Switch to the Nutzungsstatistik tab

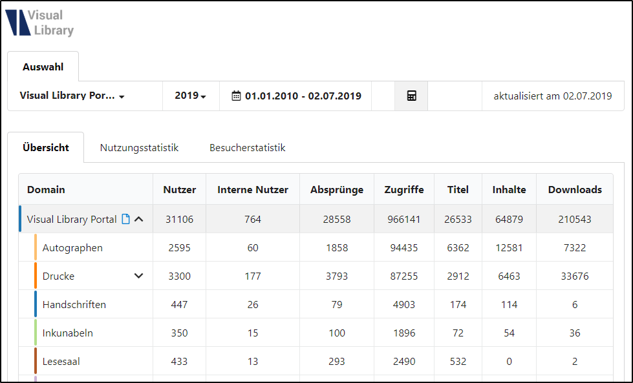tap(138, 147)
